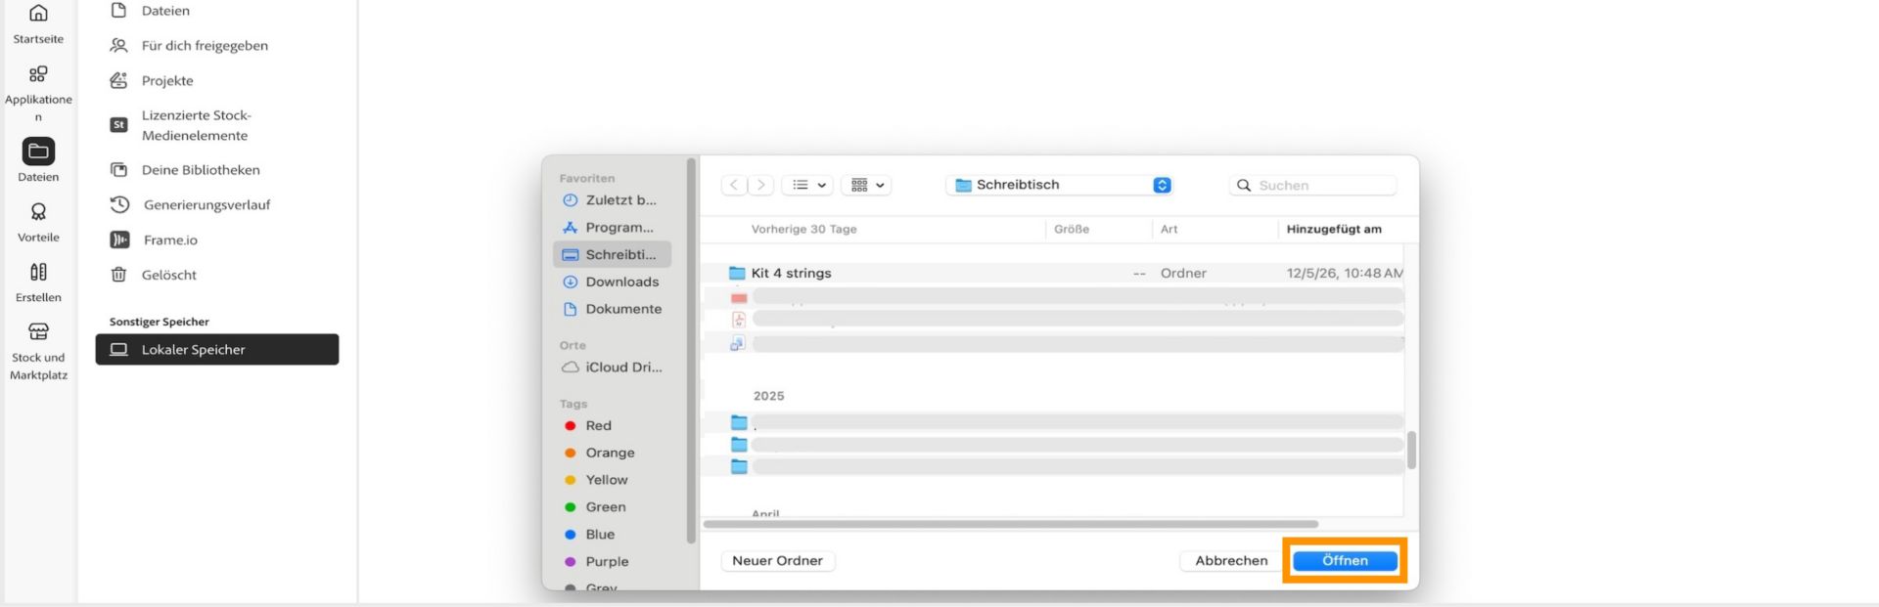The image size is (1879, 607).
Task: Click the St stock icon
Action: [118, 125]
